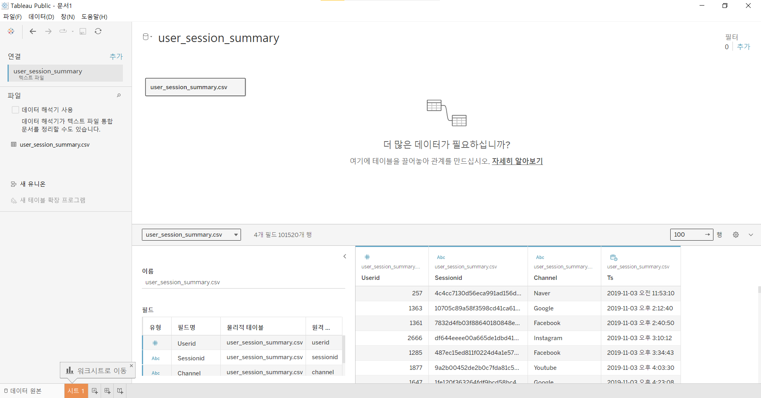Open the 자세히 알아보기 link
Image resolution: width=761 pixels, height=398 pixels.
pos(517,161)
